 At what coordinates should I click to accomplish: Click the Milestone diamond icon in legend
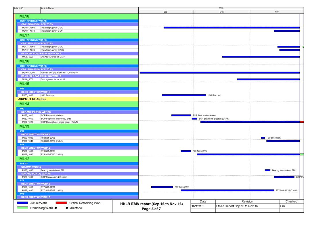tap(67, 208)
